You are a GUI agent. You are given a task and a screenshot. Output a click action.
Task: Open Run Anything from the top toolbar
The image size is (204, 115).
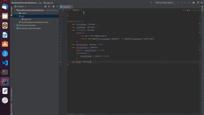point(193,3)
